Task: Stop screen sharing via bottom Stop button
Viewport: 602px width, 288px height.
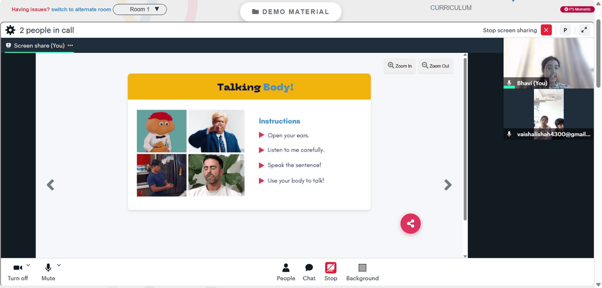Action: [x=330, y=272]
